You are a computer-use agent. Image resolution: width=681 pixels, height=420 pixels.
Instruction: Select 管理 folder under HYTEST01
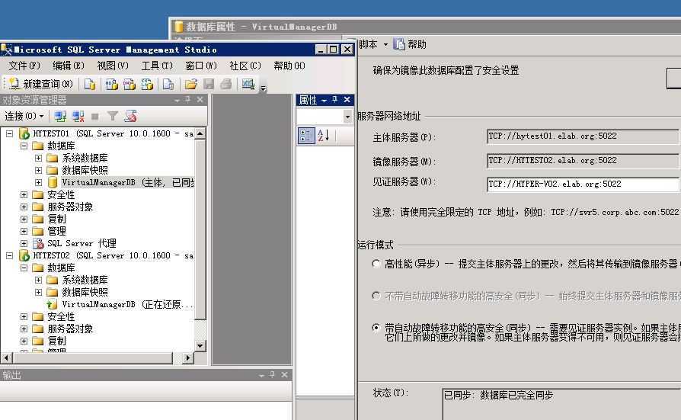(56, 231)
